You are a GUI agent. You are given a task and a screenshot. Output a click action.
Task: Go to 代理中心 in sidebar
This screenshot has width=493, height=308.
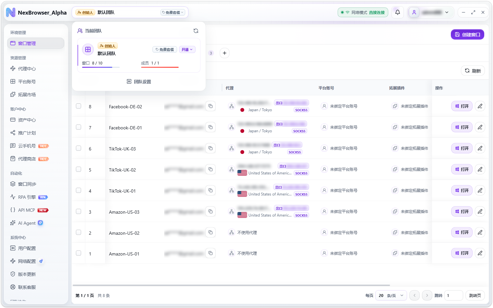pos(36,69)
